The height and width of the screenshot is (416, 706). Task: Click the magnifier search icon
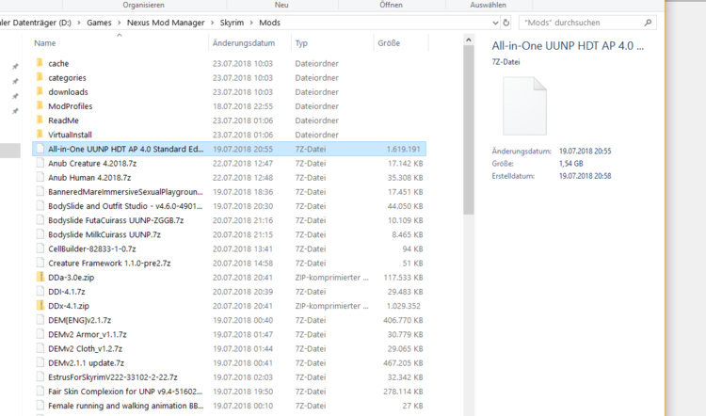tap(648, 23)
